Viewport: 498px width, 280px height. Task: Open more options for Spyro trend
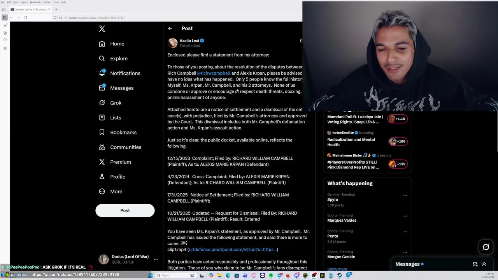[405, 195]
